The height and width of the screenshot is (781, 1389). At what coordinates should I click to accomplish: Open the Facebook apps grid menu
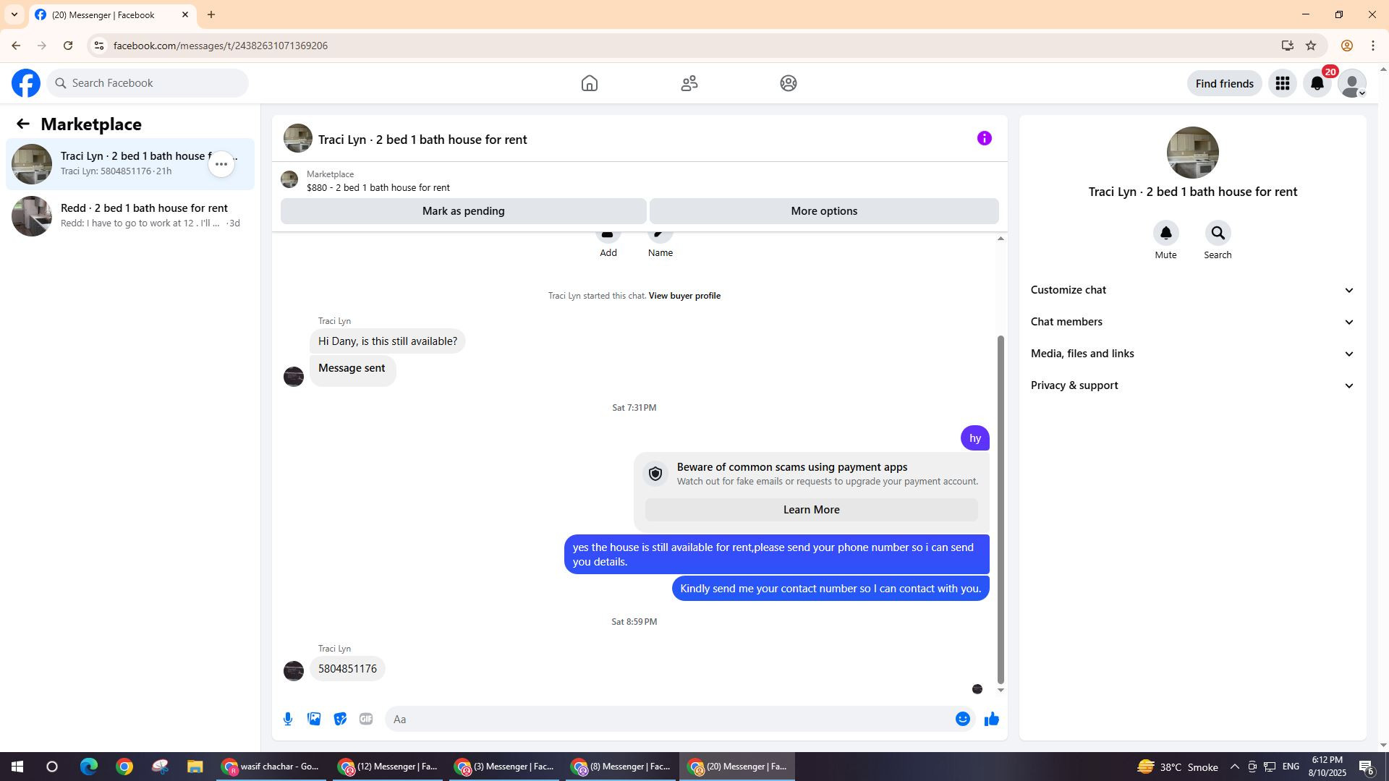(1283, 84)
